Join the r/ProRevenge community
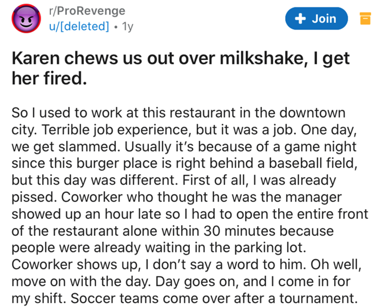The image size is (385, 307). click(x=317, y=19)
